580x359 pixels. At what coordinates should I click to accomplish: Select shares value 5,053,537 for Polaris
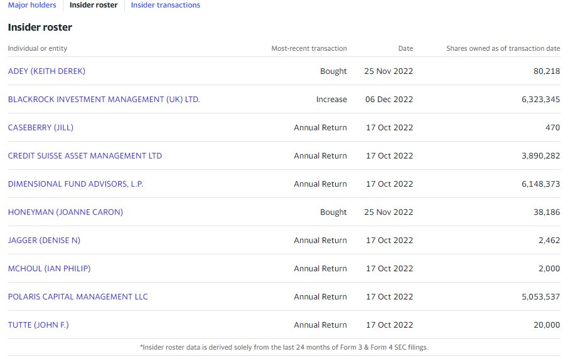[x=540, y=296]
